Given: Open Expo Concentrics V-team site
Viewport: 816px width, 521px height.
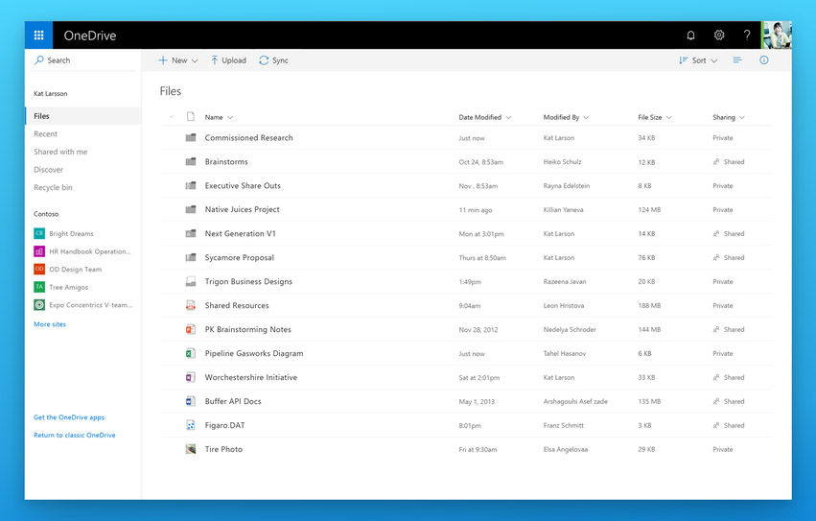Looking at the screenshot, I should tap(83, 305).
